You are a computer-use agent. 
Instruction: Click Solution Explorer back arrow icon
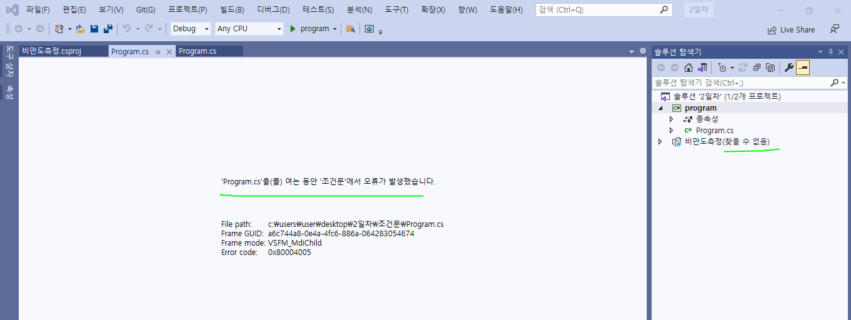coord(661,67)
